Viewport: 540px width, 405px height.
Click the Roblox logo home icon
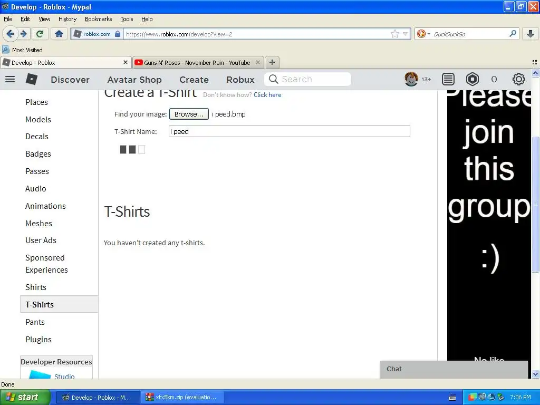click(x=31, y=79)
